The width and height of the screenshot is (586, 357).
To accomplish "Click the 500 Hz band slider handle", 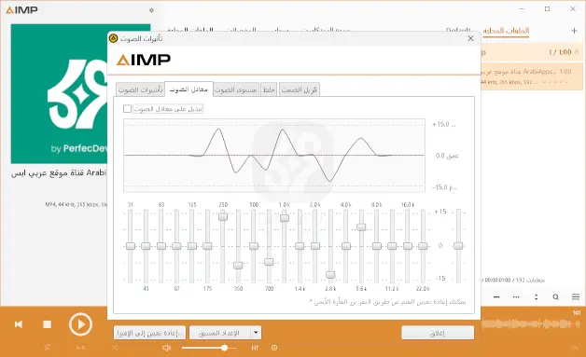I will pyautogui.click(x=254, y=246).
